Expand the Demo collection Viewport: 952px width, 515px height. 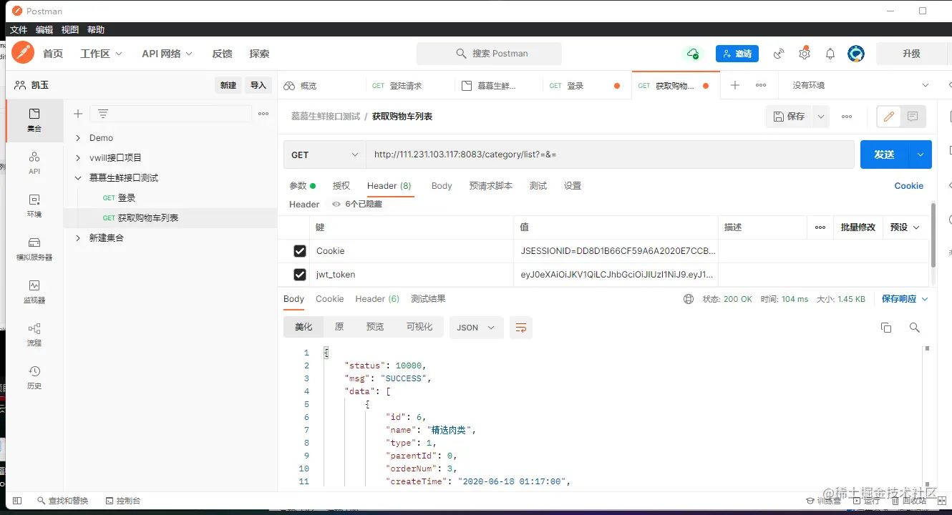pyautogui.click(x=78, y=138)
